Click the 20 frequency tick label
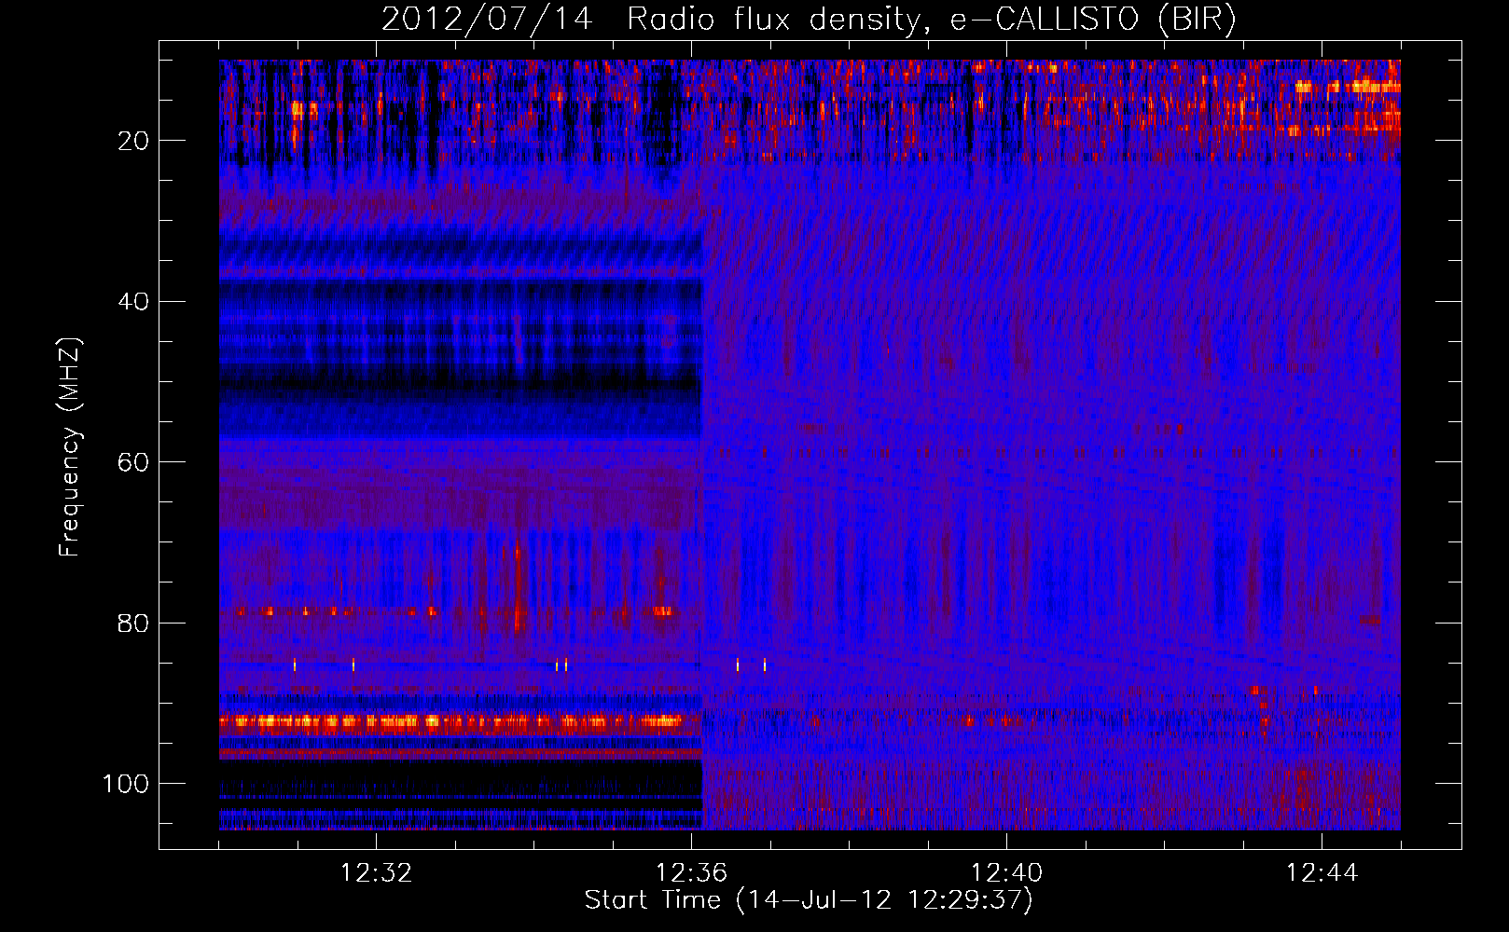This screenshot has width=1509, height=932. click(x=134, y=141)
